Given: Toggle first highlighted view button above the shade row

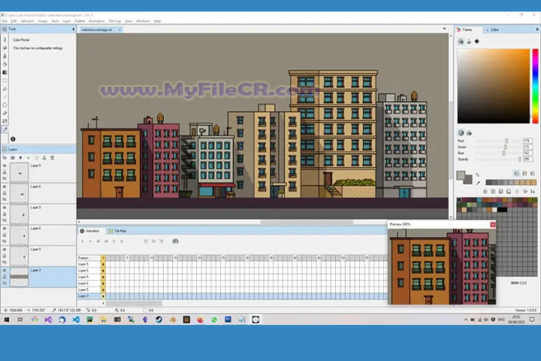Looking at the screenshot, I should click(516, 173).
